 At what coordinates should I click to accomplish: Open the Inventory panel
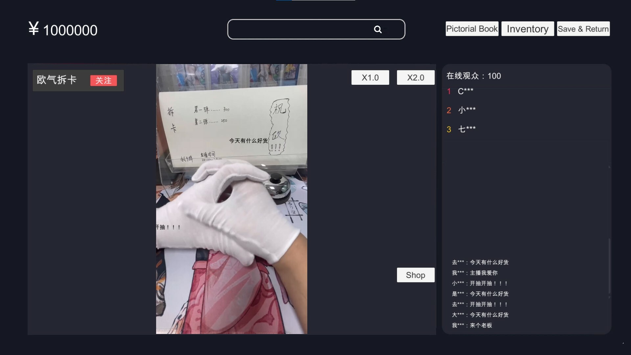(x=527, y=29)
